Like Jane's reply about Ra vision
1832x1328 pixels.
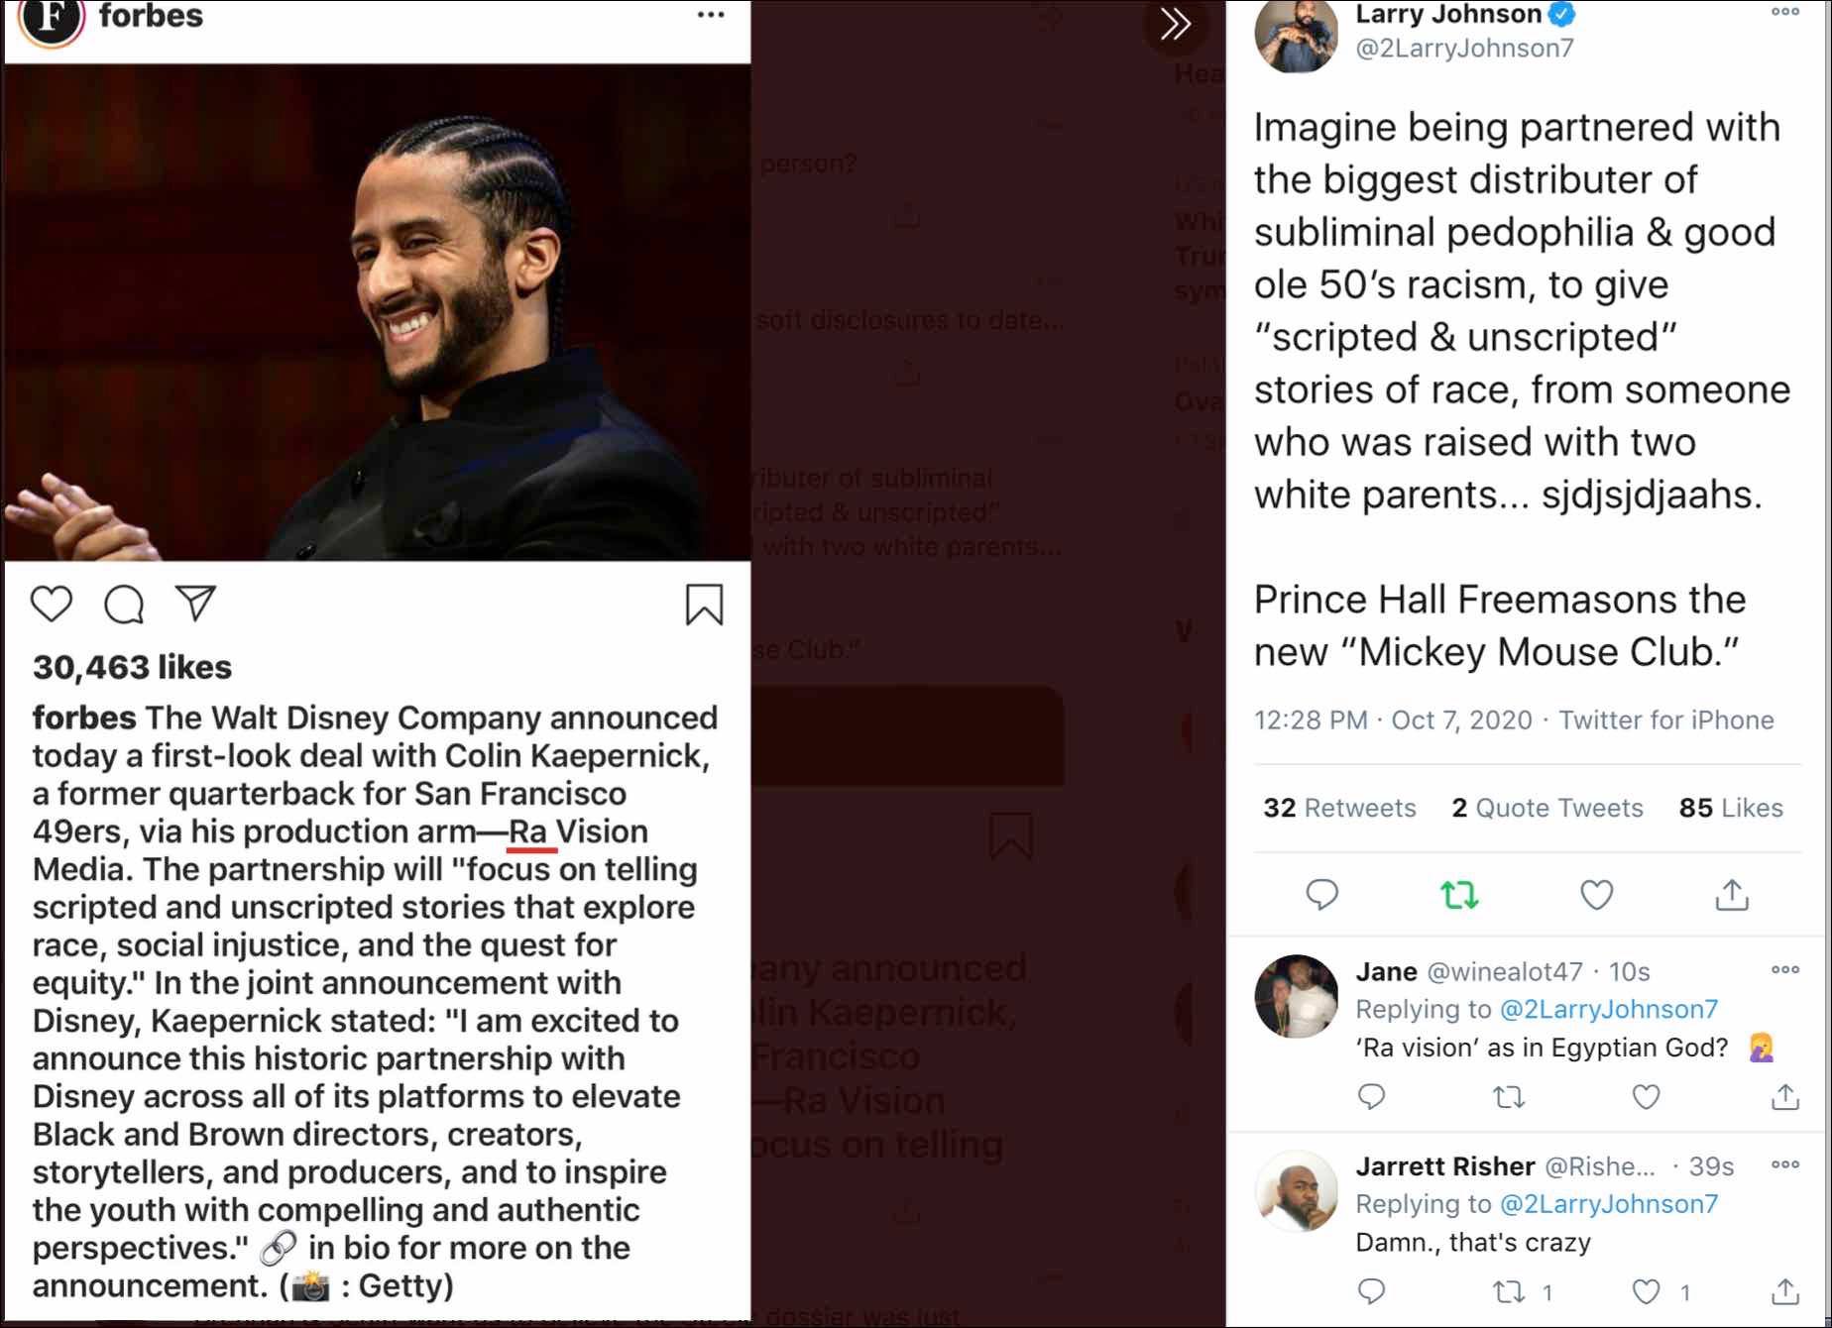[1646, 1097]
